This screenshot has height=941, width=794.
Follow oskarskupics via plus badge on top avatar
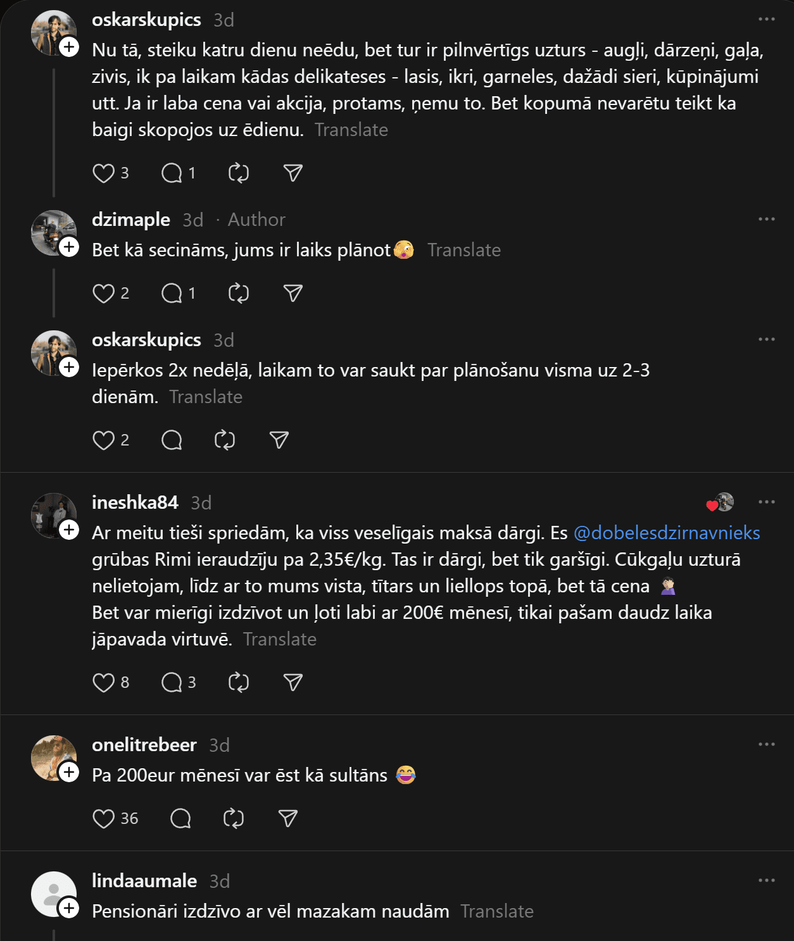[69, 47]
